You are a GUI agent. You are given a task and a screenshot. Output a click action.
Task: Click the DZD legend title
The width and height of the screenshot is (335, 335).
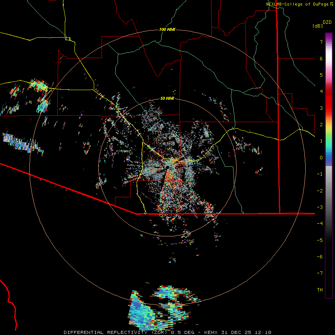click(x=327, y=22)
